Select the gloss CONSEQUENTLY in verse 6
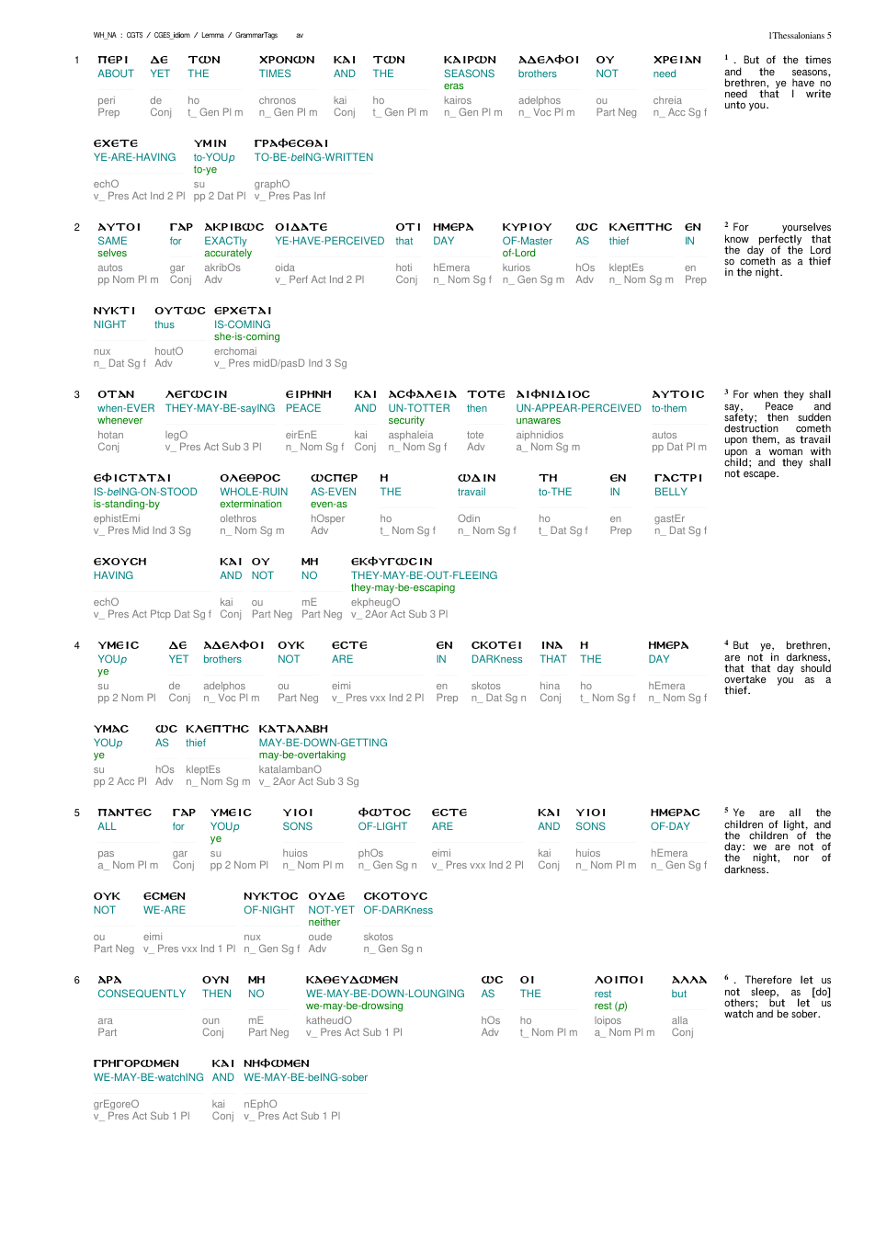 (x=142, y=994)
